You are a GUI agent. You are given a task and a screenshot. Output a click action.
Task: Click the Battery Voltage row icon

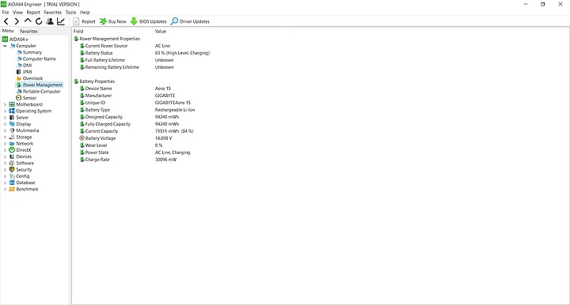click(82, 138)
